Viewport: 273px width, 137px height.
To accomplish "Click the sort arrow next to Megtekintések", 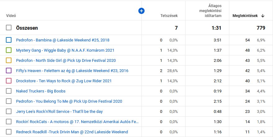I will tap(263, 16).
